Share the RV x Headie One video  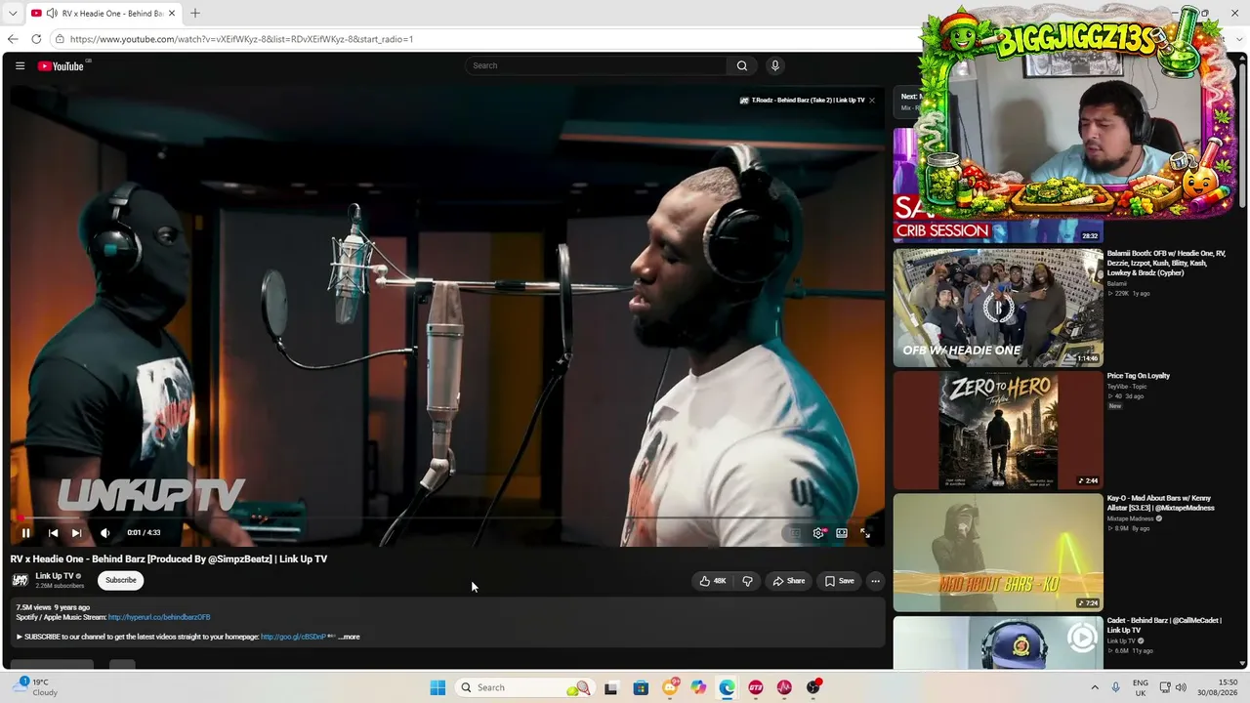[x=789, y=581]
